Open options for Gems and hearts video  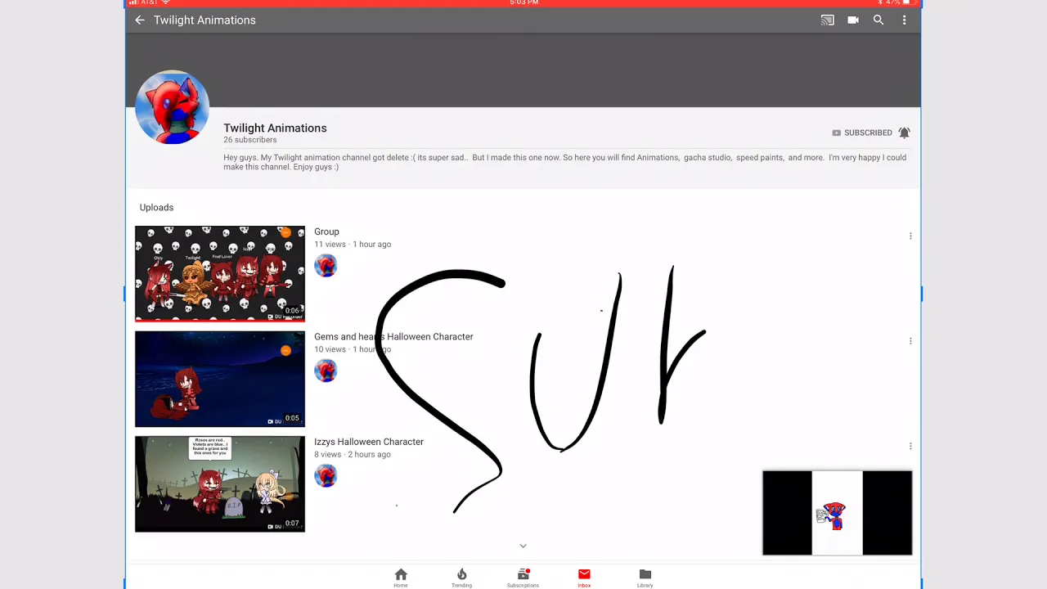tap(910, 341)
